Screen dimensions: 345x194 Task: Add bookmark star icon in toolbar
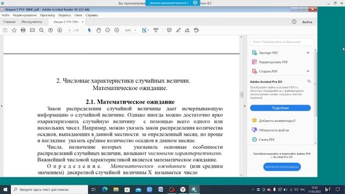[14, 30]
